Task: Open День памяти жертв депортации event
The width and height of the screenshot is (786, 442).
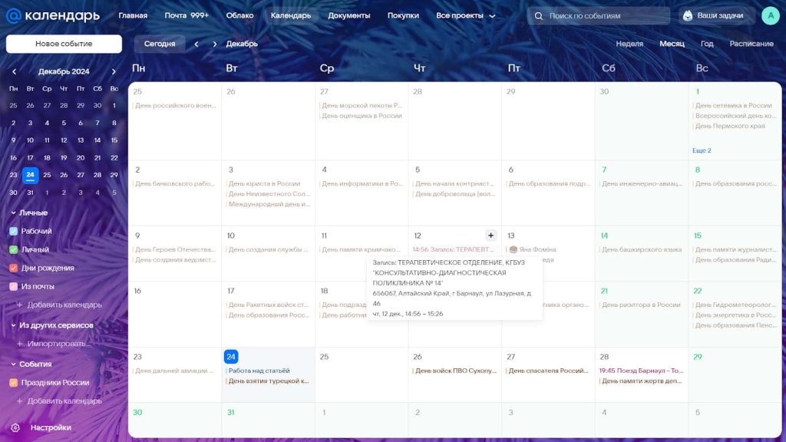Action: pyautogui.click(x=641, y=381)
